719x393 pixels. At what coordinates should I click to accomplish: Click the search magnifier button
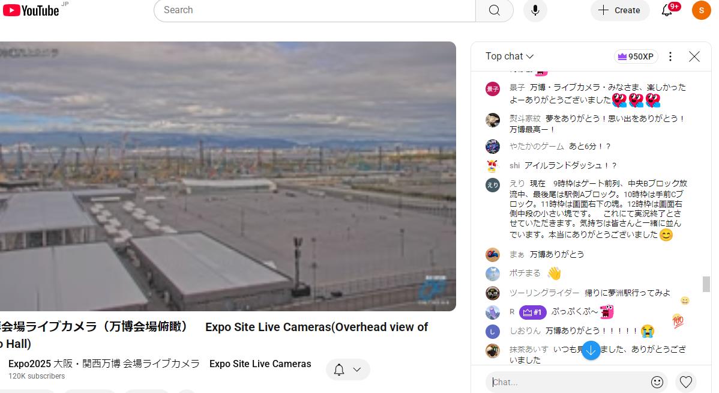click(x=494, y=10)
